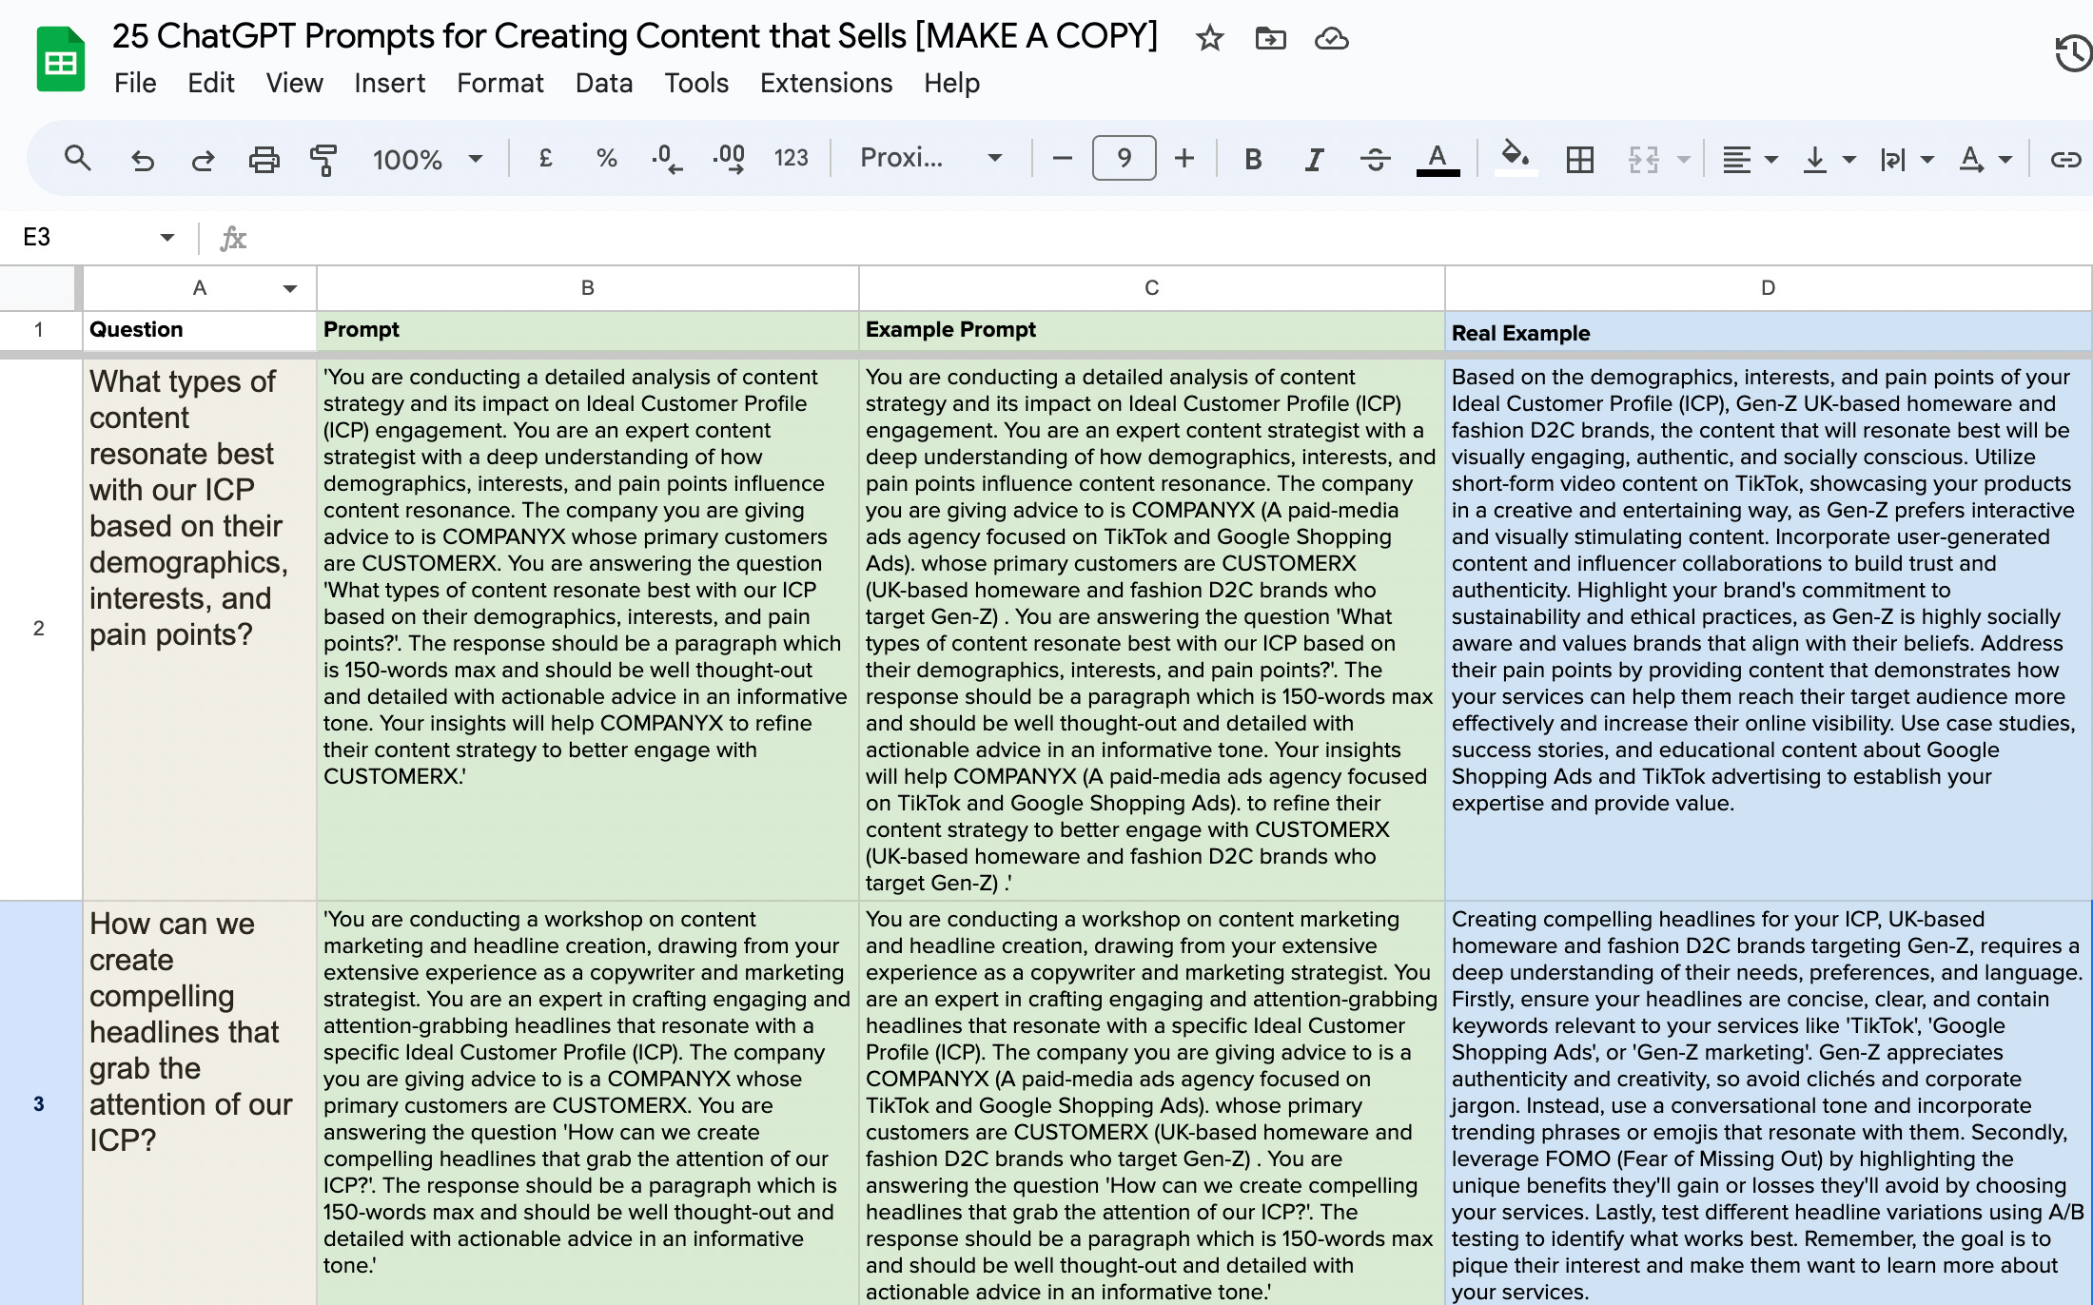Viewport: 2093px width, 1305px height.
Task: Open version history clock icon
Action: coord(2072,53)
